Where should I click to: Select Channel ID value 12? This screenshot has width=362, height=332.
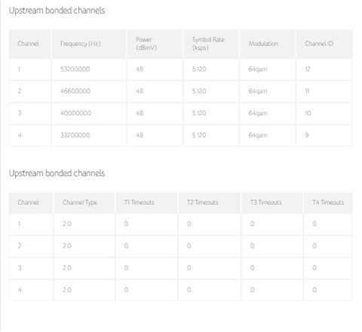coord(308,69)
